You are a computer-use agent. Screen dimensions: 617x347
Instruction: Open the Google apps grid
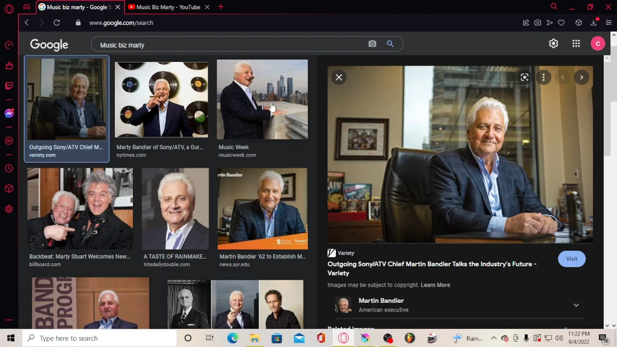click(x=576, y=44)
